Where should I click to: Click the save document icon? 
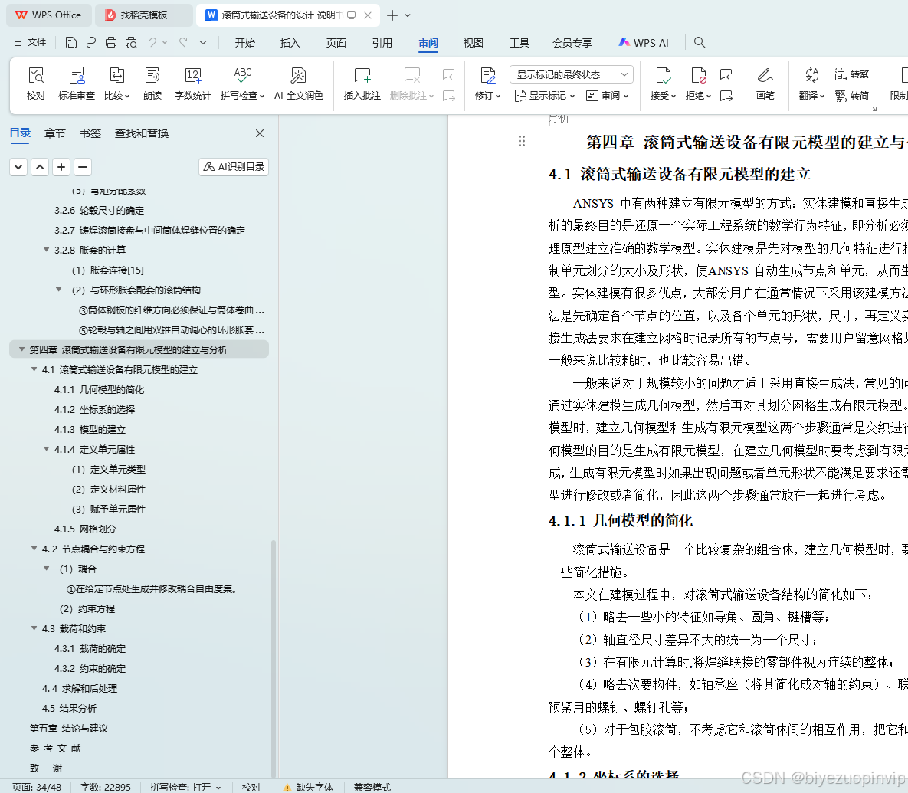coord(70,42)
